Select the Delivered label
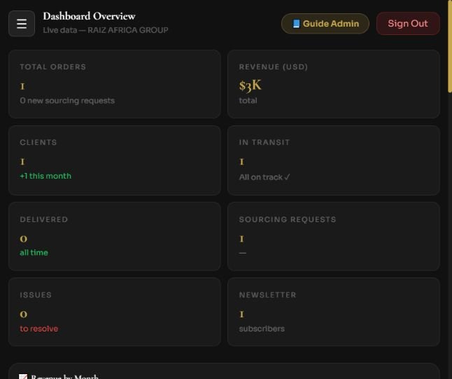 tap(44, 219)
